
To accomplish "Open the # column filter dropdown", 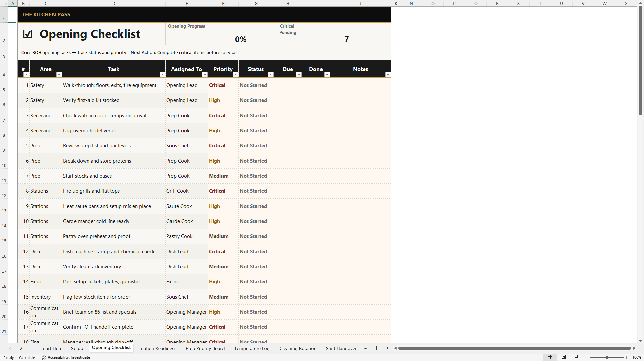I will [26, 75].
